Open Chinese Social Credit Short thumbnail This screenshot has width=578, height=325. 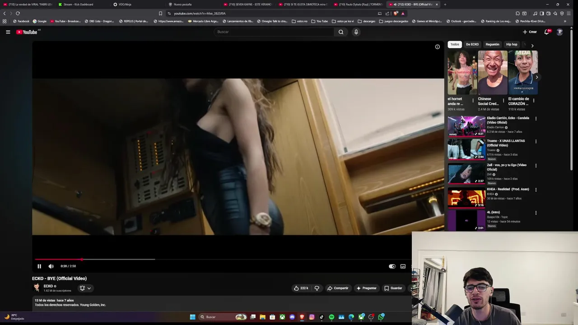pyautogui.click(x=493, y=73)
